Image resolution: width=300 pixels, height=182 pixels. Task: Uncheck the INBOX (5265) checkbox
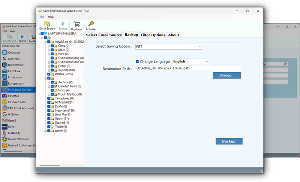[x=49, y=74]
